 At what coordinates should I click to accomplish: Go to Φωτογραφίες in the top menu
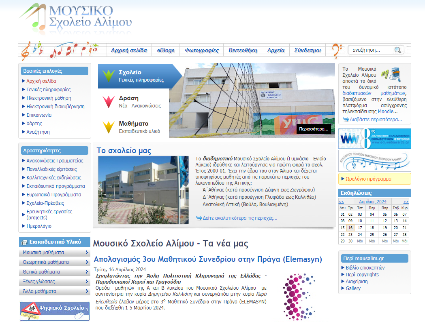[202, 50]
